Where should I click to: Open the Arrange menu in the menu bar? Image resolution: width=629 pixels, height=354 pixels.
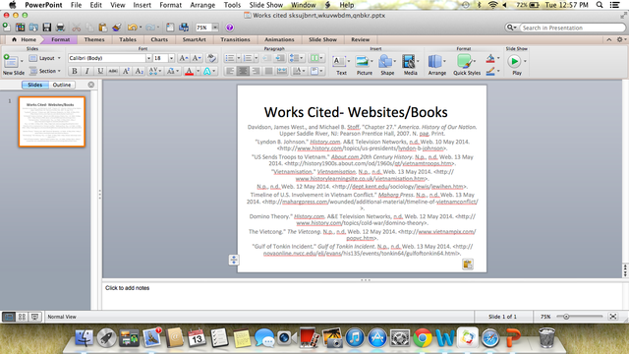202,5
